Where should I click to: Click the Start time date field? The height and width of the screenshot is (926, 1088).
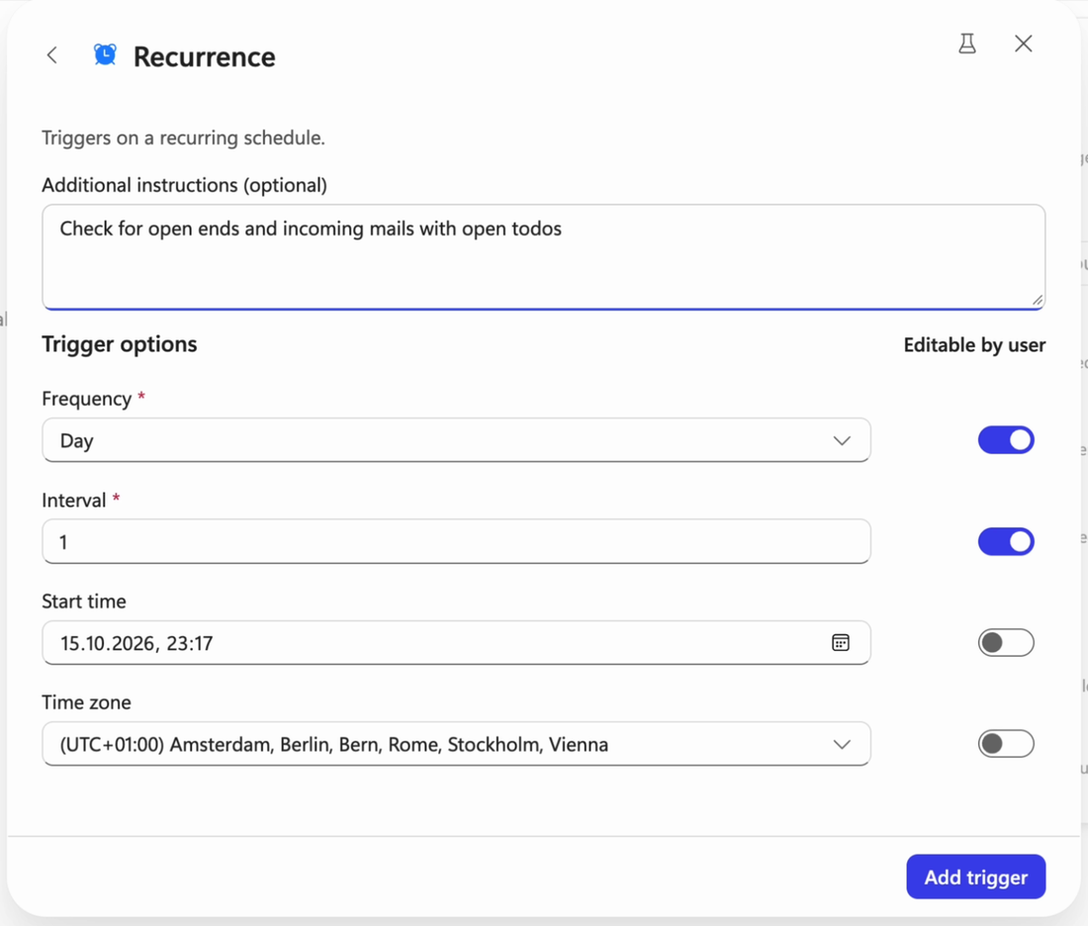coord(456,643)
